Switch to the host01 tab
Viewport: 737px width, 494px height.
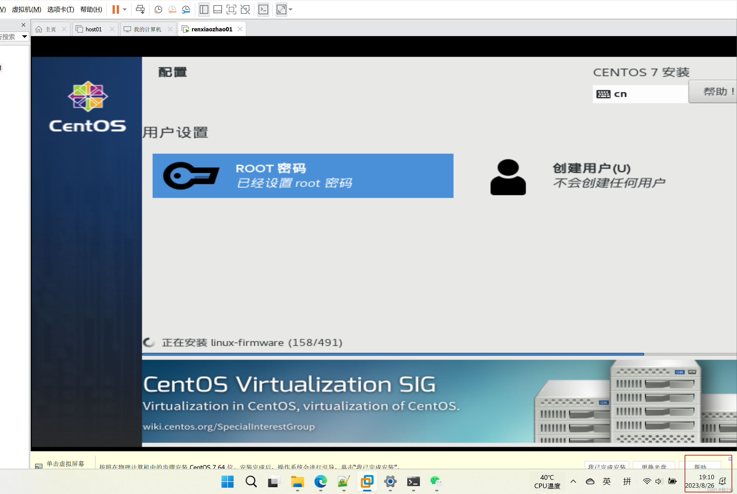[93, 29]
